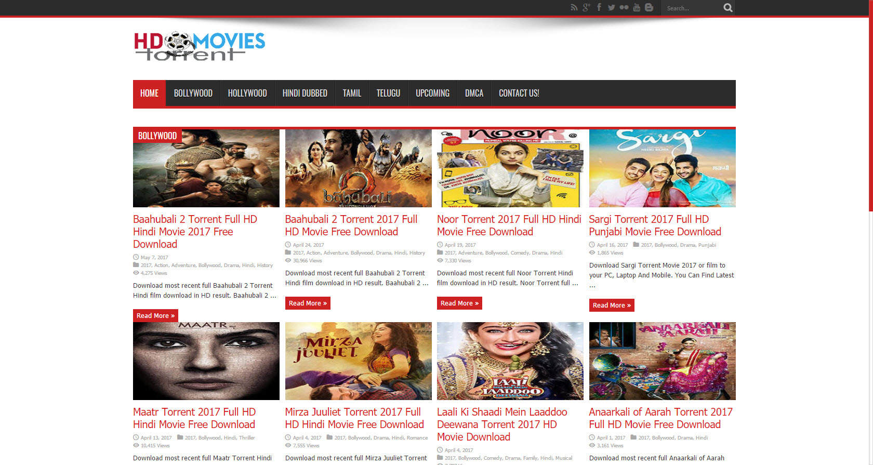Focus the Search text field
Image resolution: width=873 pixels, height=465 pixels.
point(691,8)
